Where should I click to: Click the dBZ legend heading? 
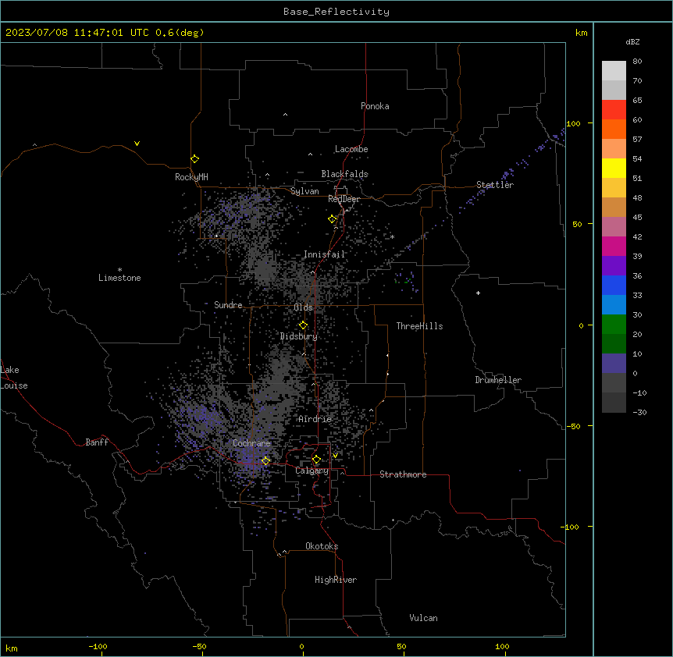pyautogui.click(x=632, y=42)
